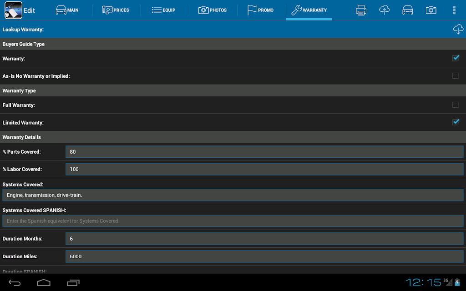
Task: Check As-Is No Warranty or Implied
Action: coord(455,76)
